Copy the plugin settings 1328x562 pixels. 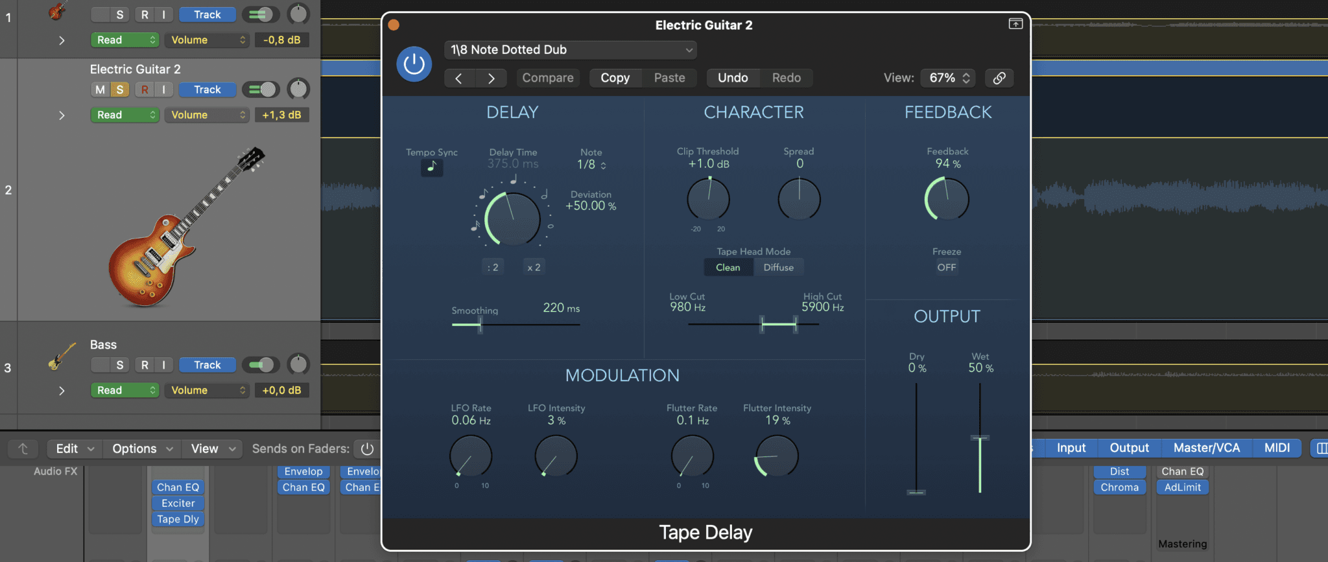(615, 78)
